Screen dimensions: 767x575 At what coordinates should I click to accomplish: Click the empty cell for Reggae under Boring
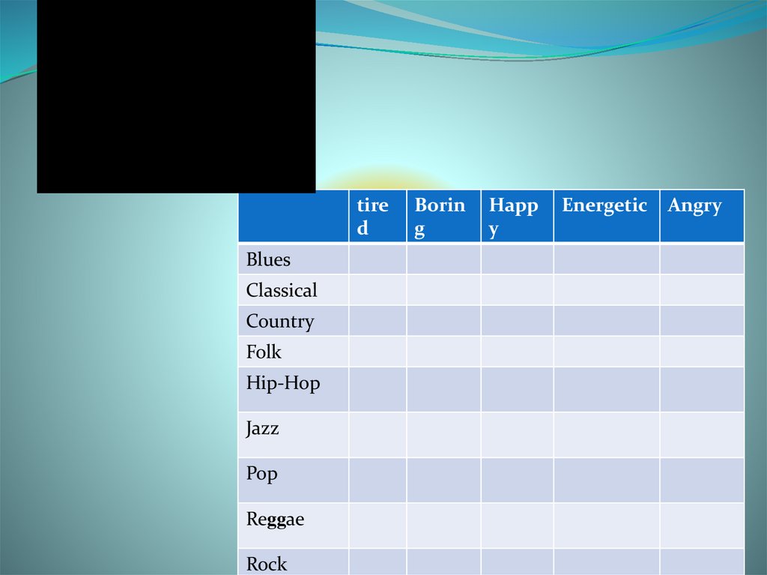pyautogui.click(x=443, y=525)
